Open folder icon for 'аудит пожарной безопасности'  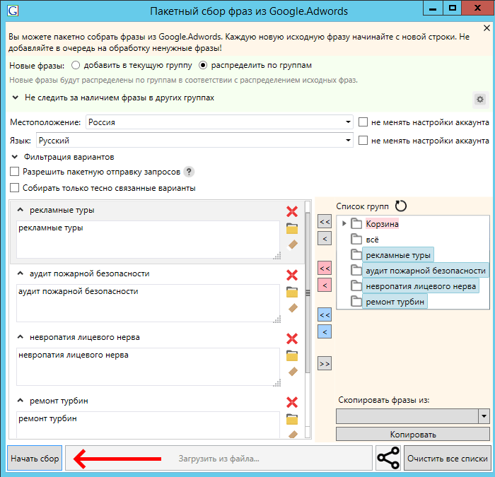tap(292, 292)
